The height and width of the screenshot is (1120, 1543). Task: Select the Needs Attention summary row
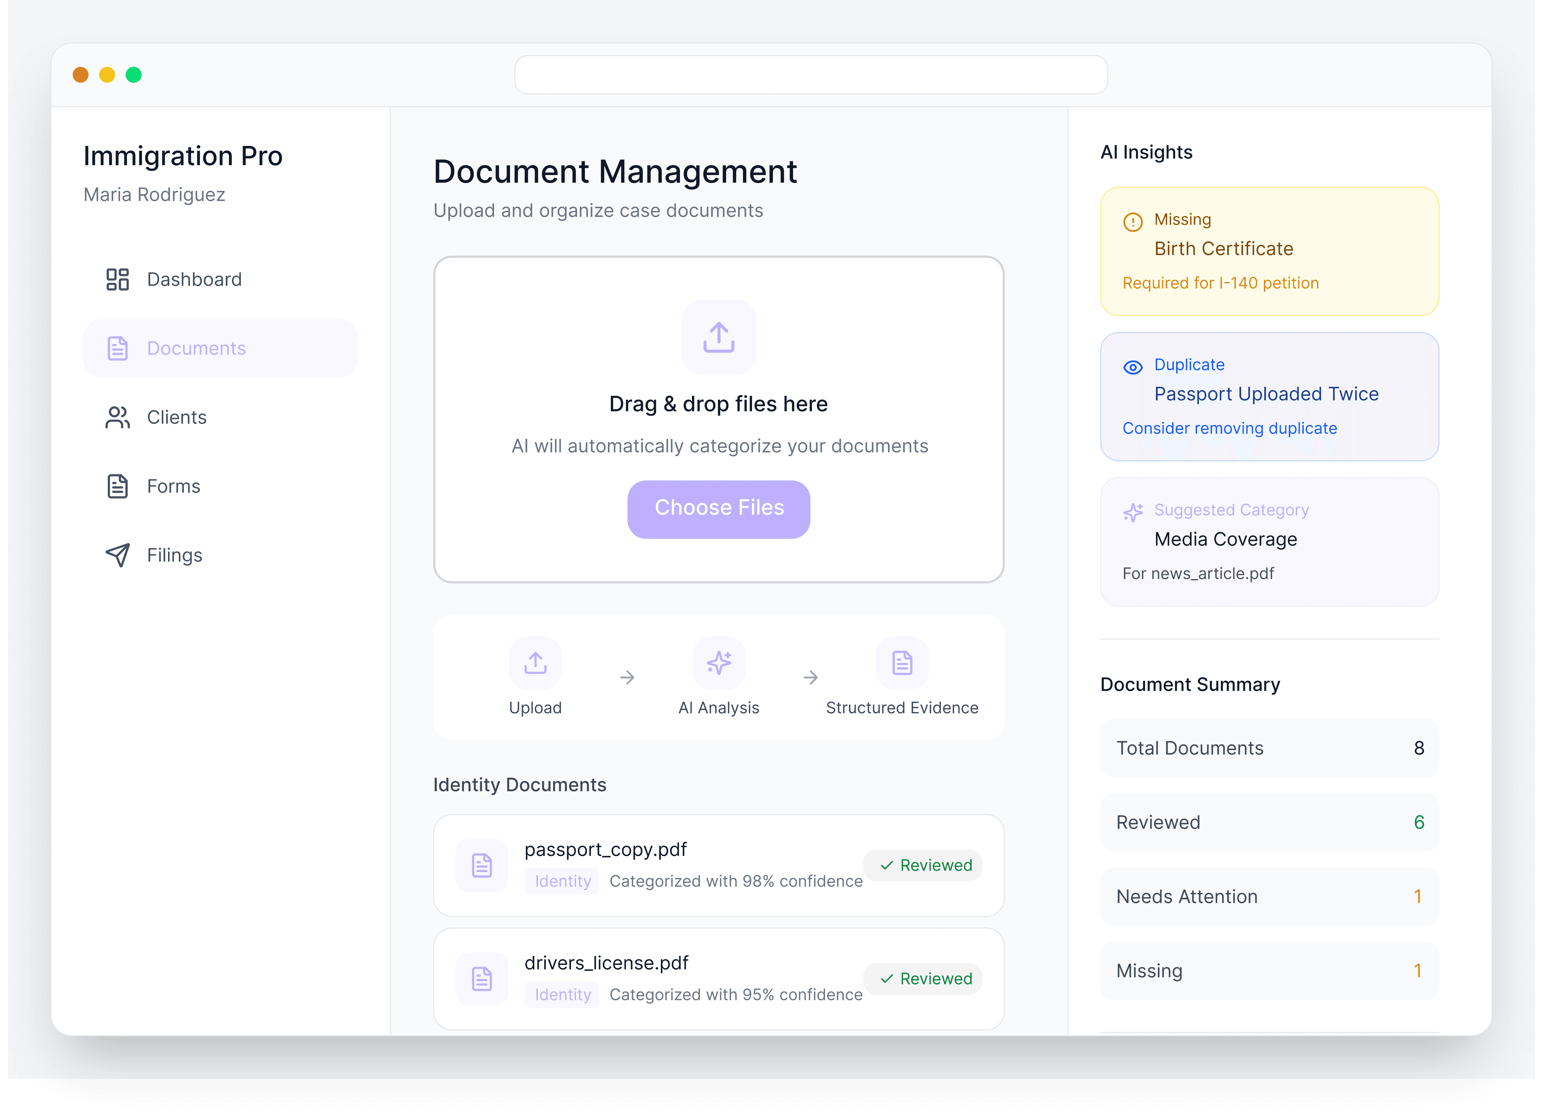click(1269, 897)
